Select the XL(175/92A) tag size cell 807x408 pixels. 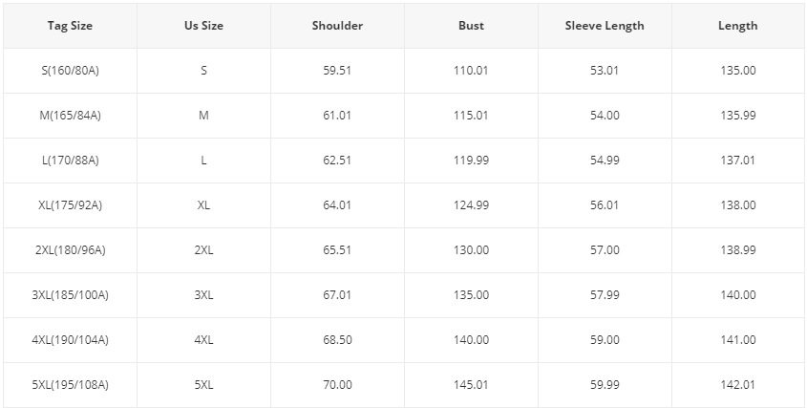coord(70,205)
